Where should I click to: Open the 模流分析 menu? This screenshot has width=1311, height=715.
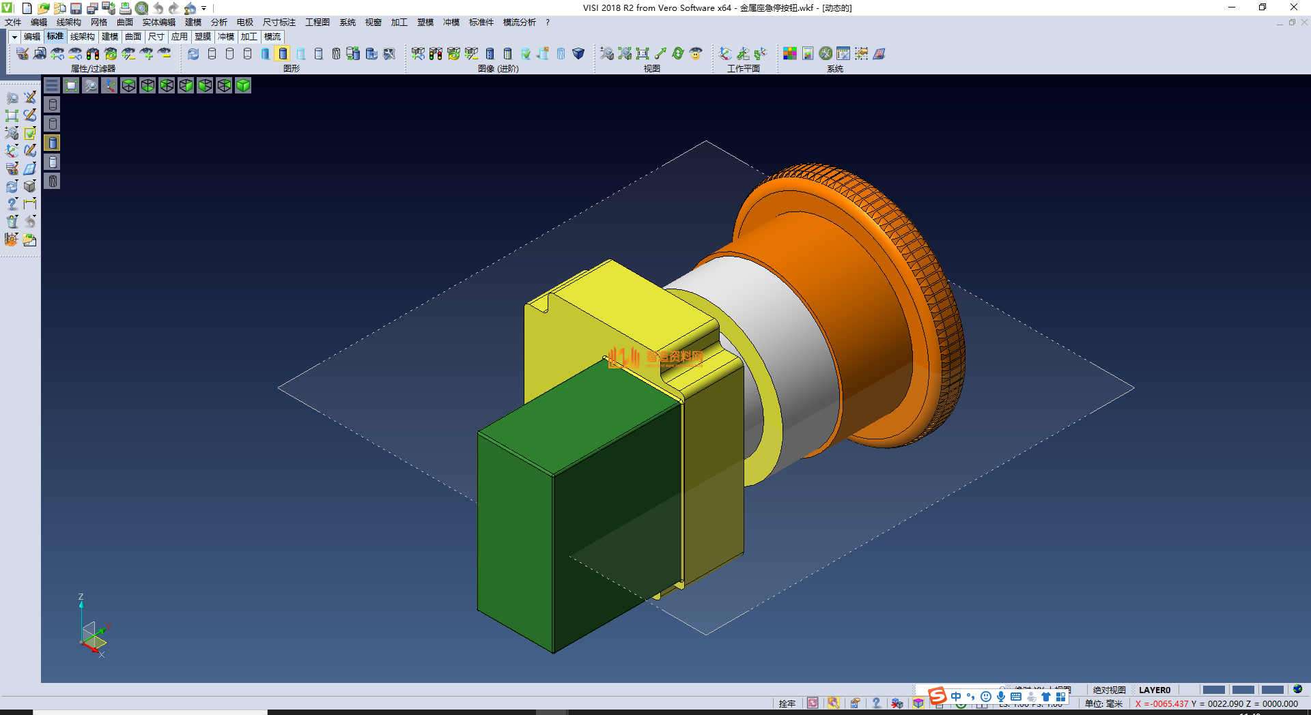519,23
